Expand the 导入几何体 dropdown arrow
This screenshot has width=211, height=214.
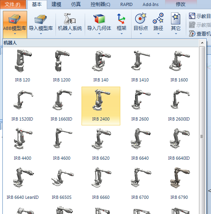click(99, 34)
